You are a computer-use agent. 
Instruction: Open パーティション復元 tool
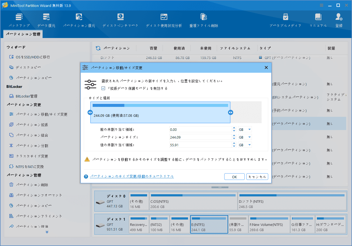(x=79, y=20)
